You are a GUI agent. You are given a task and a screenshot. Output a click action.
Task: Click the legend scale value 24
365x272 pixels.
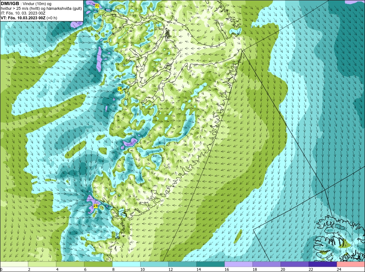pyautogui.click(x=339, y=269)
